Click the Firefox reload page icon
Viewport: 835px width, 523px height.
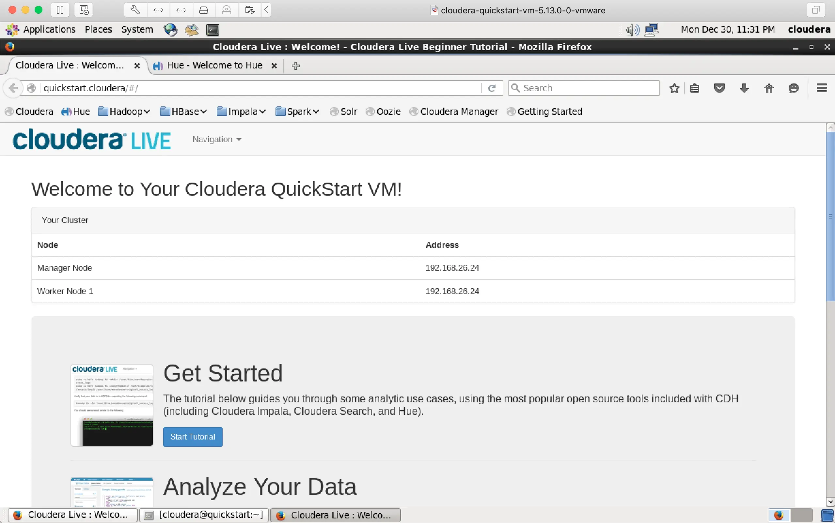click(x=492, y=88)
